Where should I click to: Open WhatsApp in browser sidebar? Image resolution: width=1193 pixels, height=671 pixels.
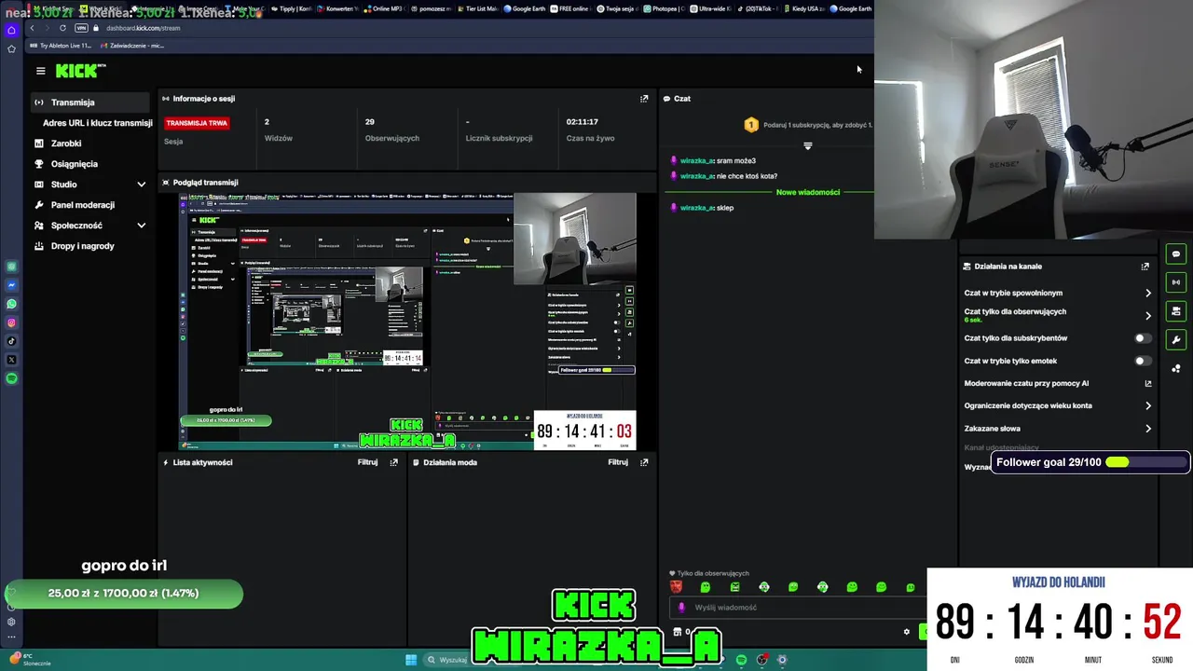click(11, 304)
